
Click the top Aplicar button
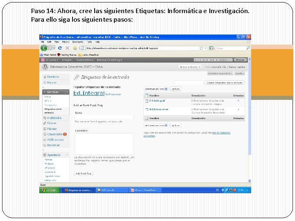click(x=175, y=89)
